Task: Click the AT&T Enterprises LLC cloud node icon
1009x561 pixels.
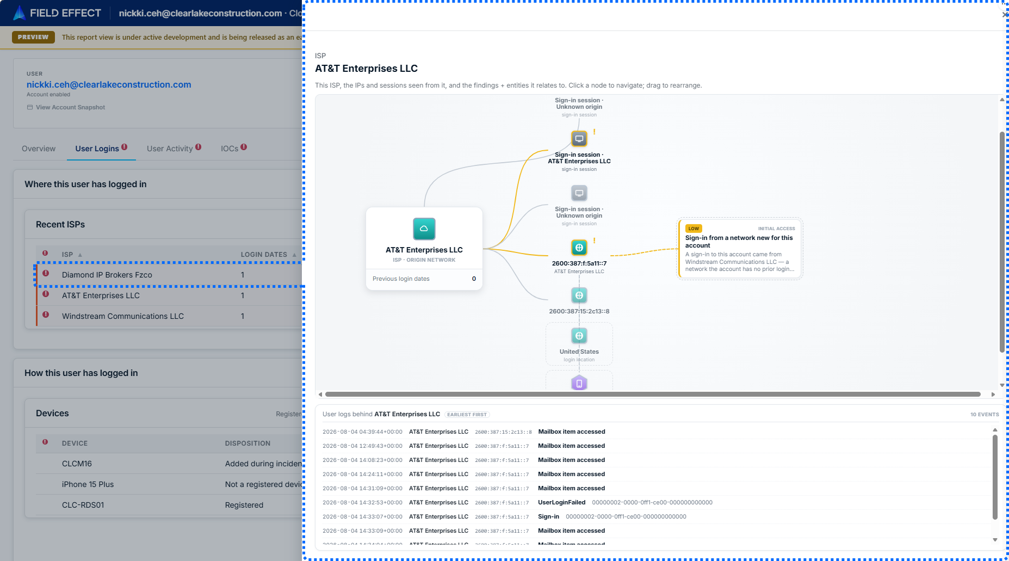Action: click(424, 229)
